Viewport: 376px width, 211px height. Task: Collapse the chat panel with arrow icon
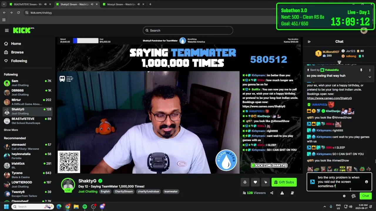[309, 42]
